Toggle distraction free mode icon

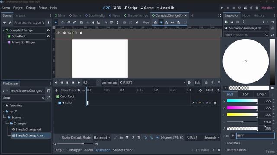219,15
